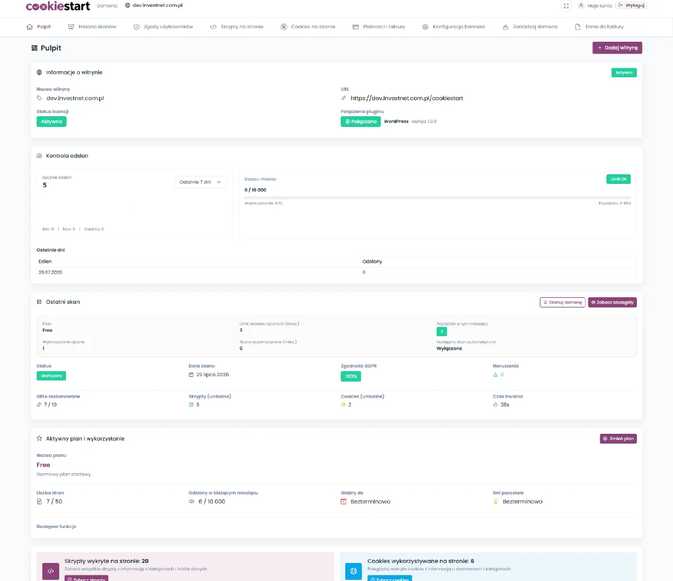Click the cookiestart logo
The image size is (673, 581).
click(x=58, y=6)
